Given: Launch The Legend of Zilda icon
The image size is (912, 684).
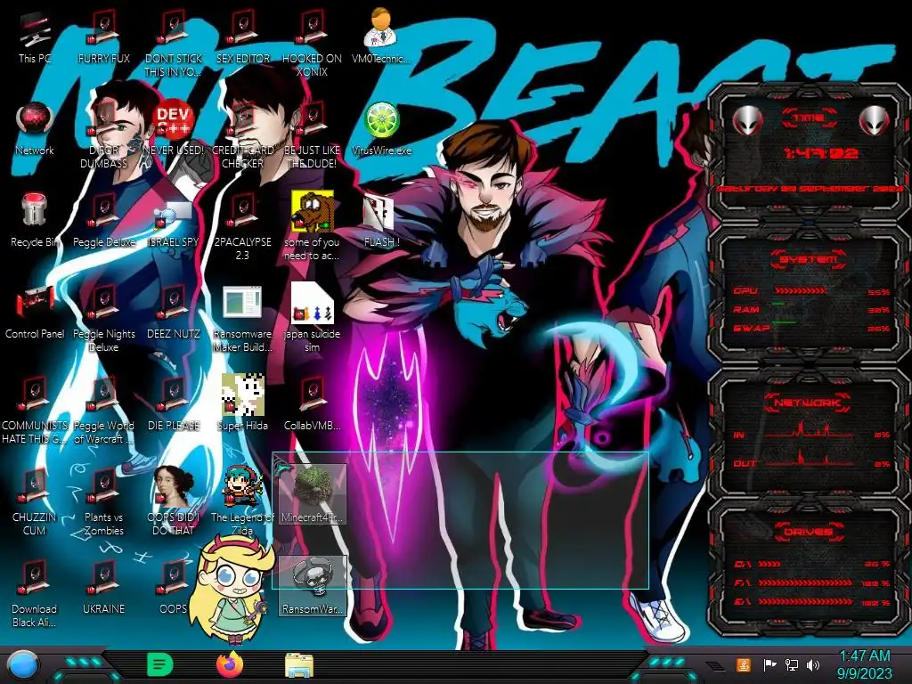Looking at the screenshot, I should [x=242, y=501].
